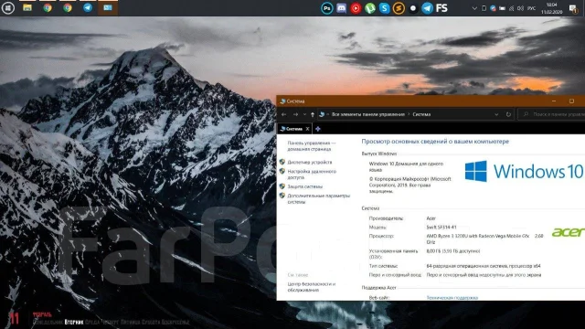Viewport: 585px width, 329px height.
Task: Select 'Все элементы панели управления' breadcrumb
Action: point(368,114)
